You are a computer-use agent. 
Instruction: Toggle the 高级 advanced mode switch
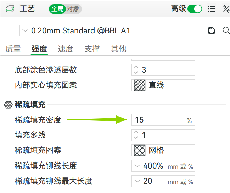[x=195, y=9]
